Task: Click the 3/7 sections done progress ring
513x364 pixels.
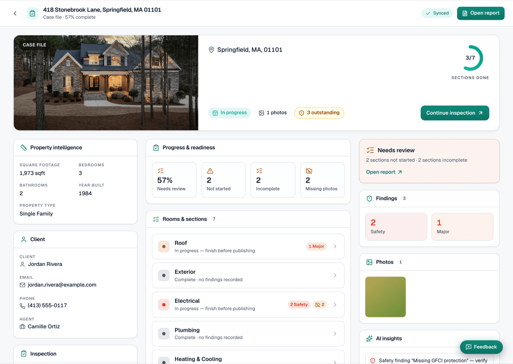Action: point(470,58)
